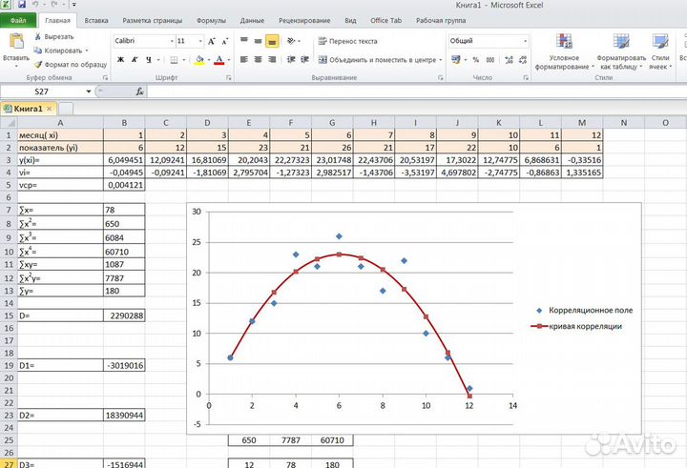Click the column G header
This screenshot has height=468, width=687.
[332, 123]
